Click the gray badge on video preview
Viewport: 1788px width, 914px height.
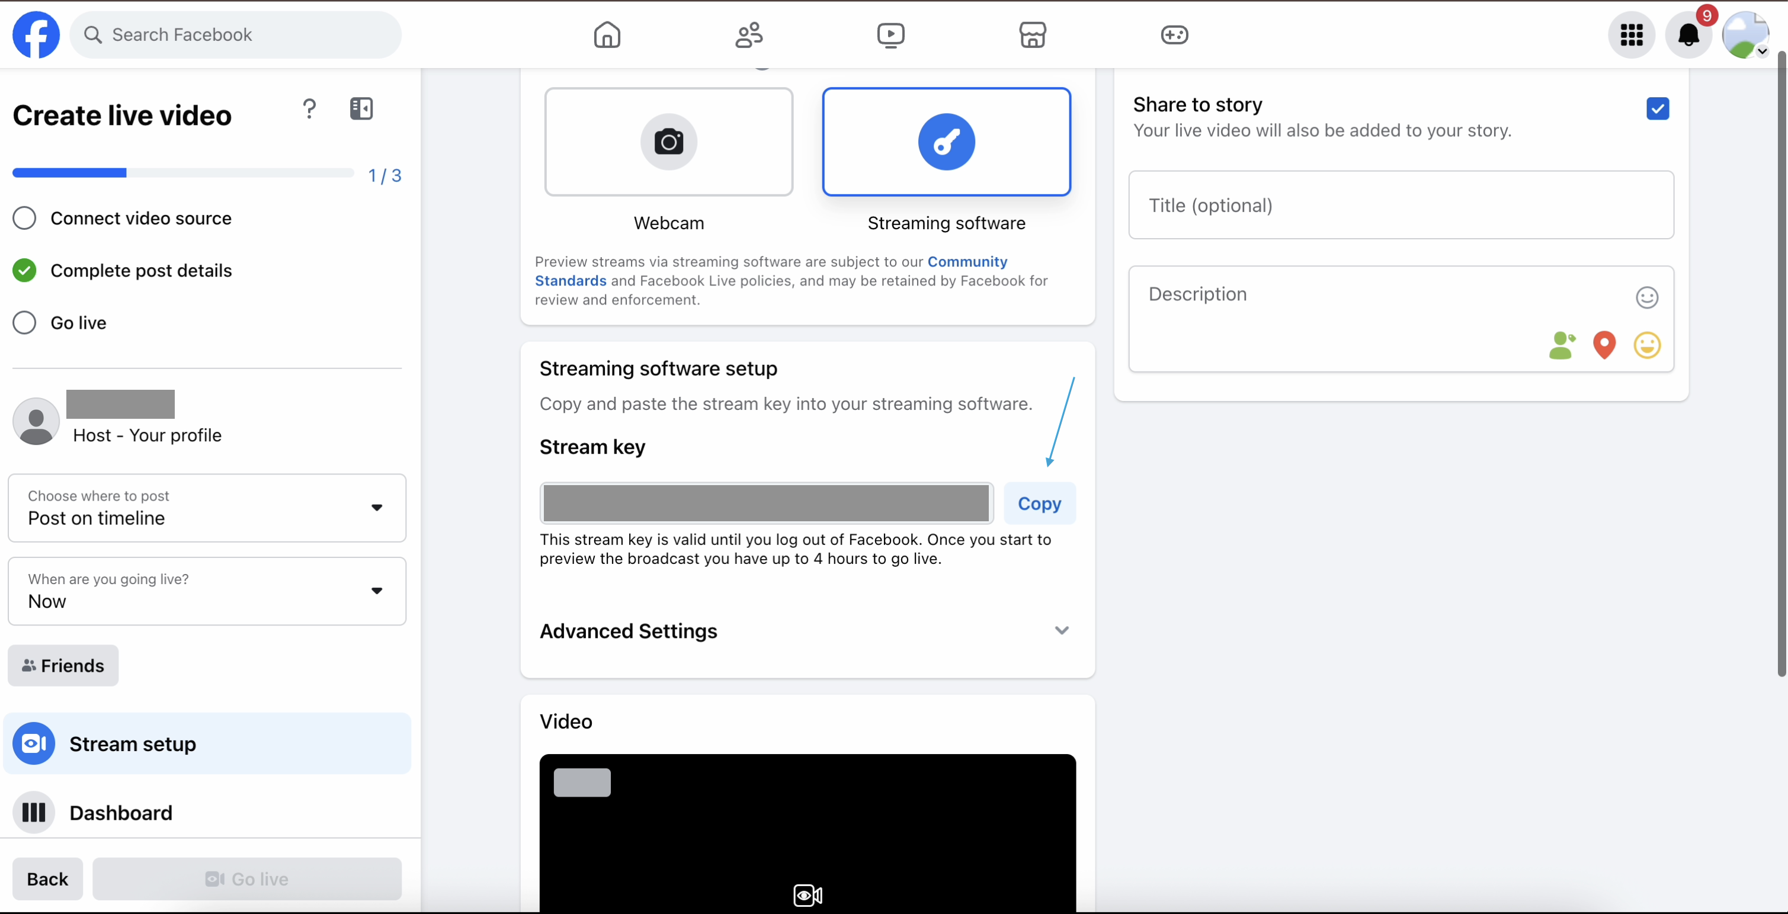click(582, 782)
